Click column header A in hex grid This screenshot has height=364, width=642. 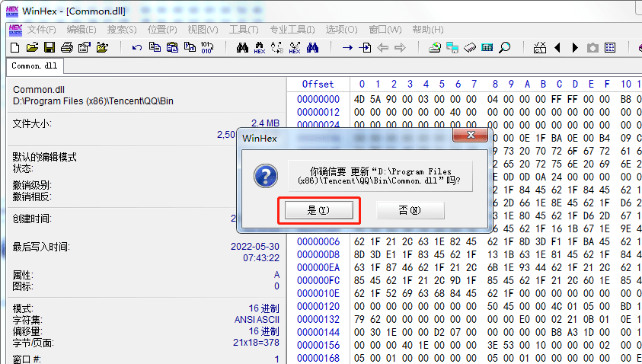(527, 84)
